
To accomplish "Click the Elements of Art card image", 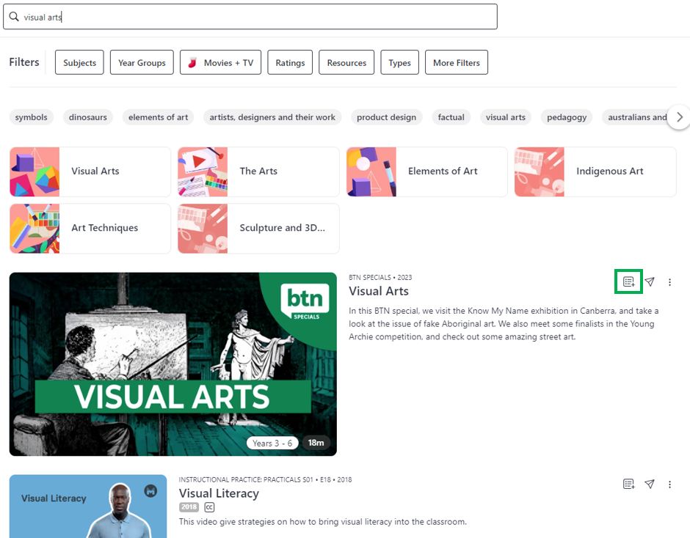I will (x=371, y=172).
